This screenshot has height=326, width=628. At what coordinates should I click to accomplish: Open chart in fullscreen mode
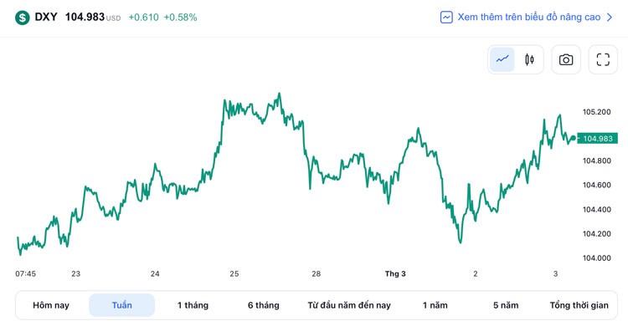tap(603, 59)
